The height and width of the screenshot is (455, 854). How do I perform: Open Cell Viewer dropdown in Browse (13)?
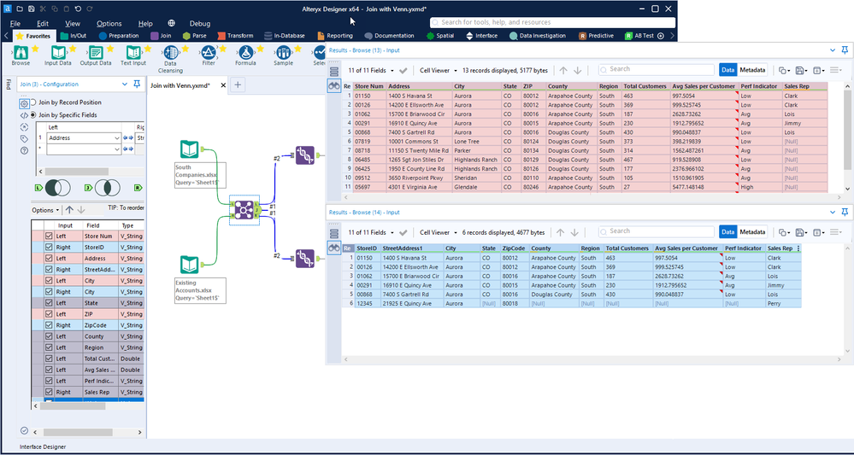tap(438, 70)
